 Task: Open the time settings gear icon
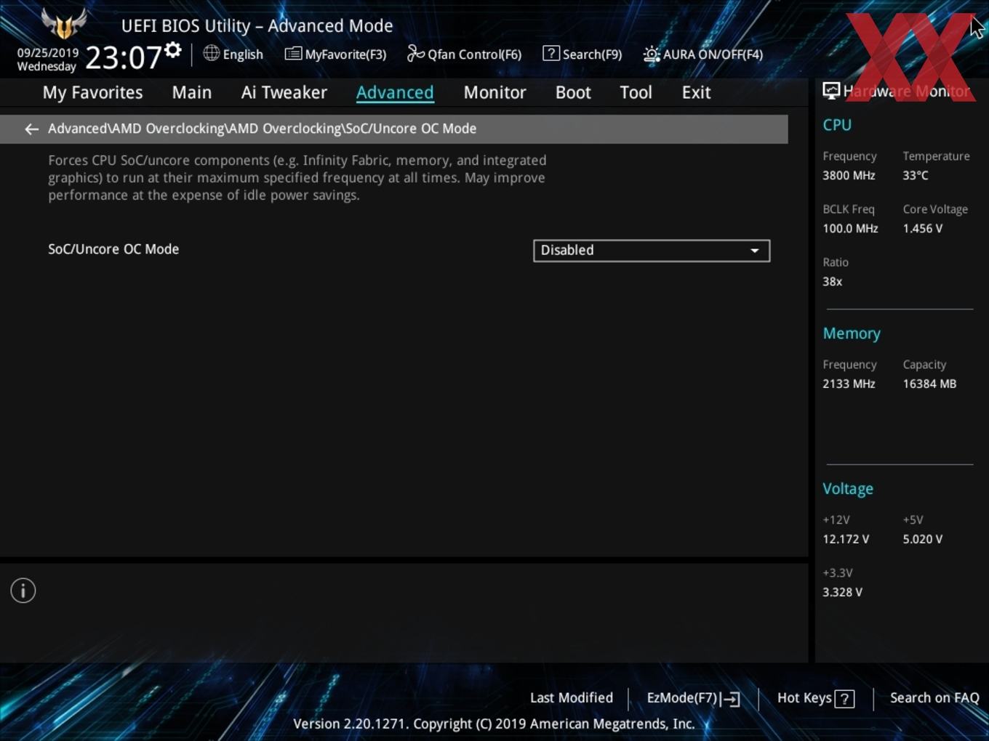tap(173, 49)
